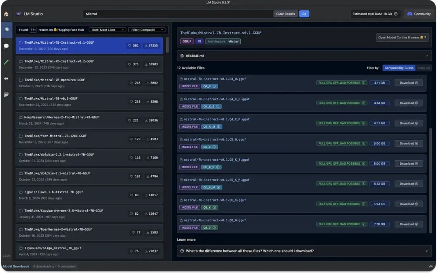Select TheBloke/Mistral-7B-Instruct-v0.1-GGUF result
The image size is (437, 273).
click(x=89, y=46)
